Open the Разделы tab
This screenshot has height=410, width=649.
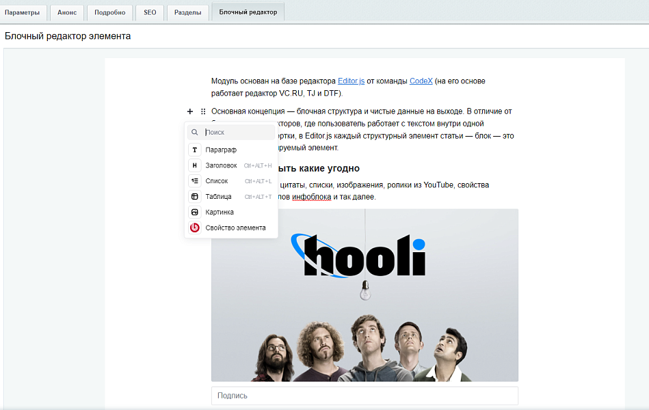click(187, 12)
